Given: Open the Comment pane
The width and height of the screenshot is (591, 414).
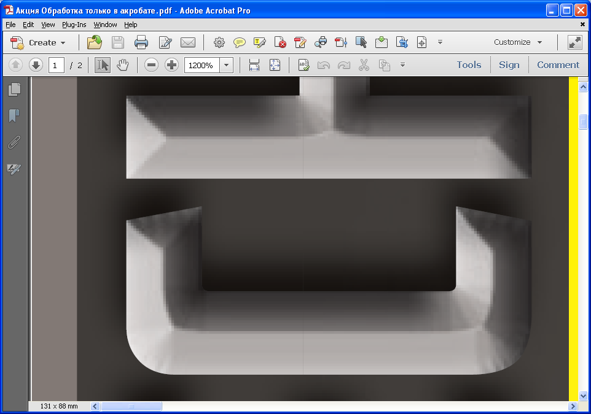Looking at the screenshot, I should pyautogui.click(x=558, y=65).
